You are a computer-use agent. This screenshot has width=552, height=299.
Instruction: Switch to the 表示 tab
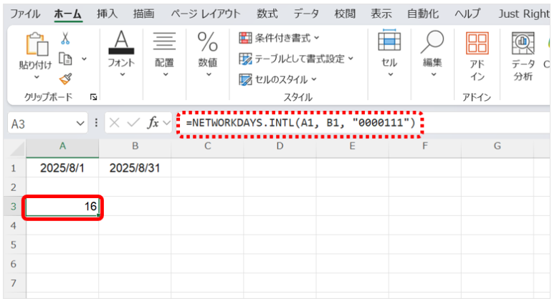coord(381,14)
